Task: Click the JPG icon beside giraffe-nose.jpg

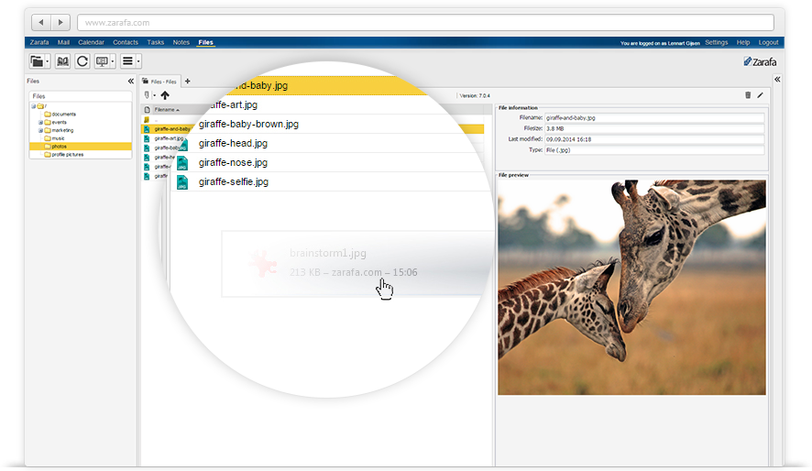Action: [182, 163]
